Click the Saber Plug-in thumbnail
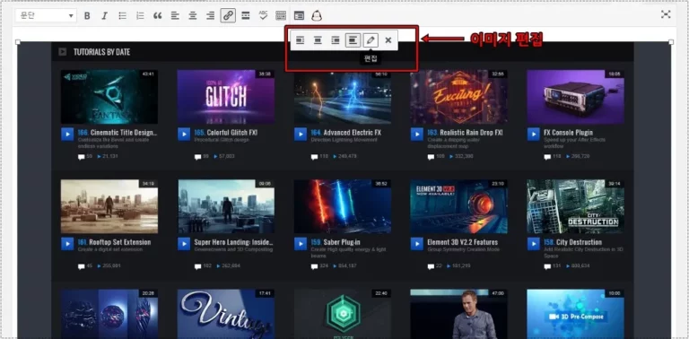The width and height of the screenshot is (689, 339). (343, 206)
